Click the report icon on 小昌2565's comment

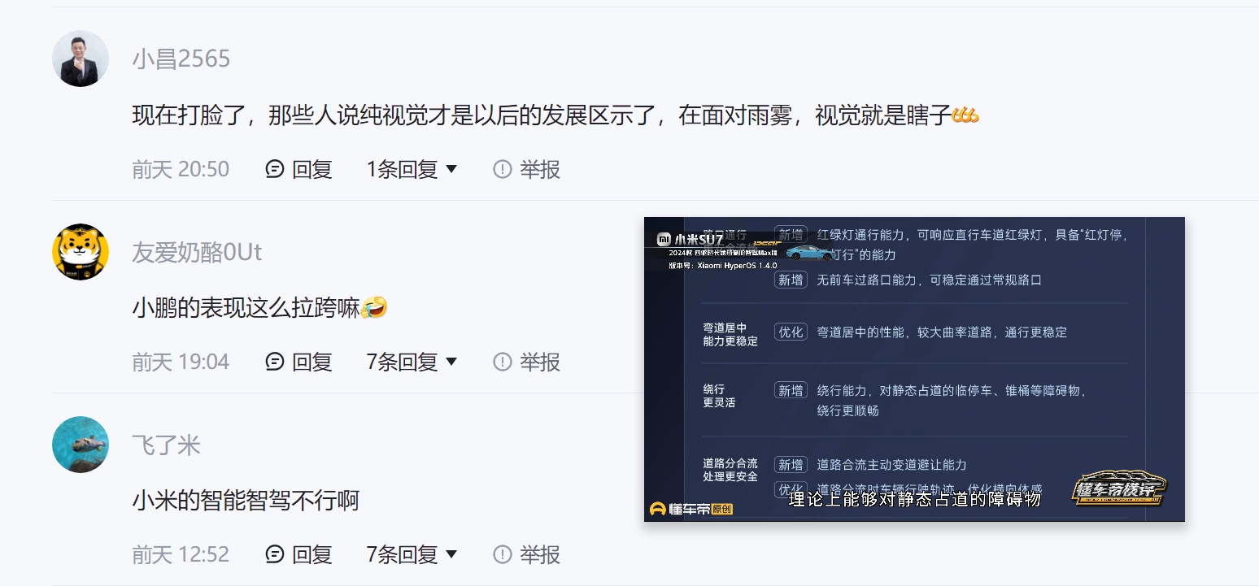[x=503, y=169]
